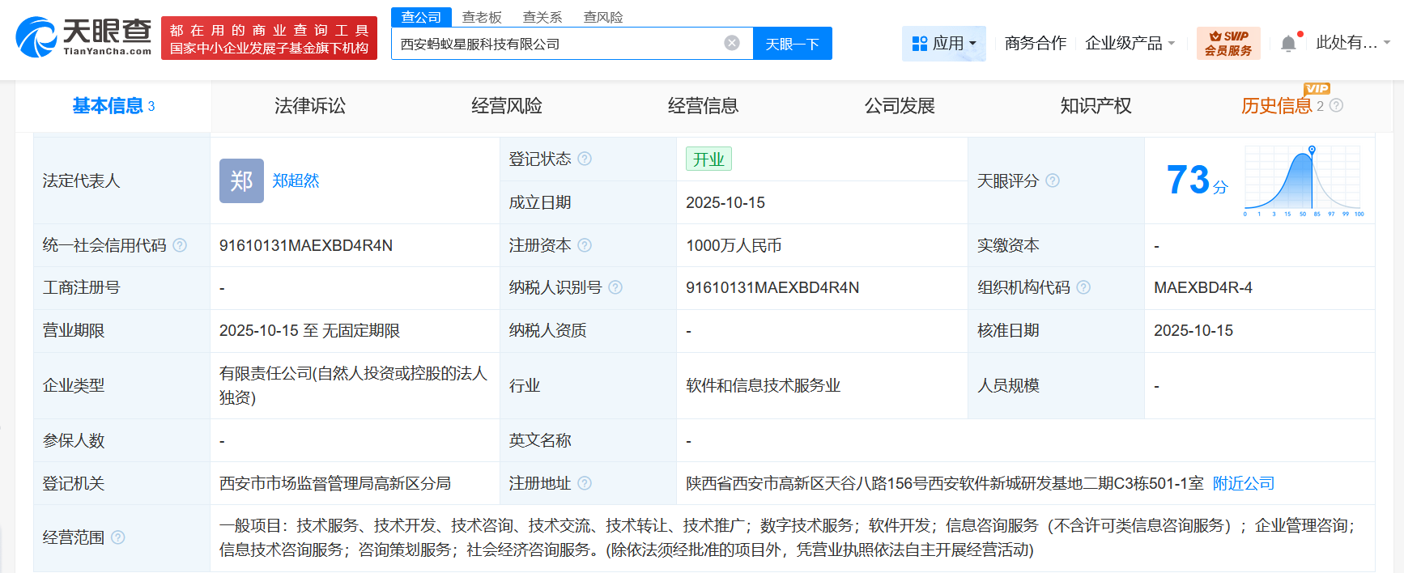Click help icon next to 统一社会信用代码

pos(180,245)
